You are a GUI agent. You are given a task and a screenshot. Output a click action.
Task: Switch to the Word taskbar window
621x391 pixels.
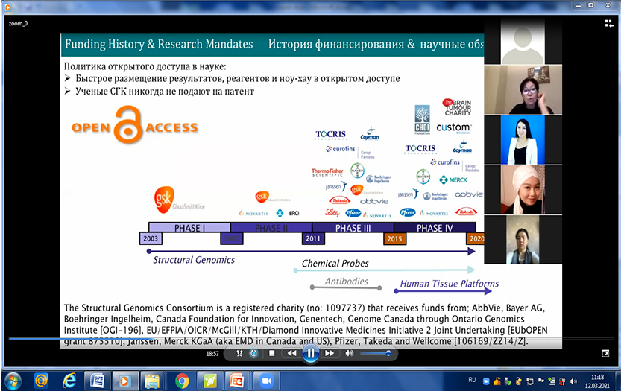click(97, 381)
